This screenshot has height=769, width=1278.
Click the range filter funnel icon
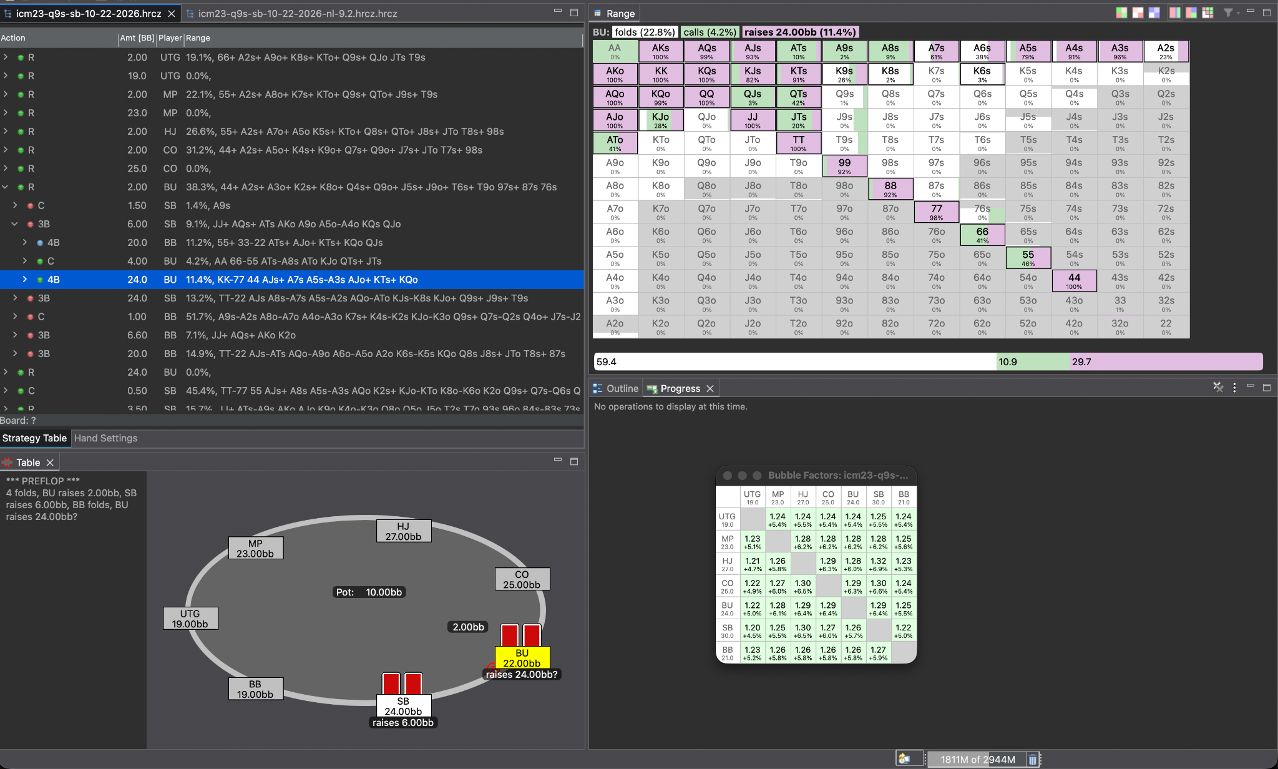pos(1227,12)
